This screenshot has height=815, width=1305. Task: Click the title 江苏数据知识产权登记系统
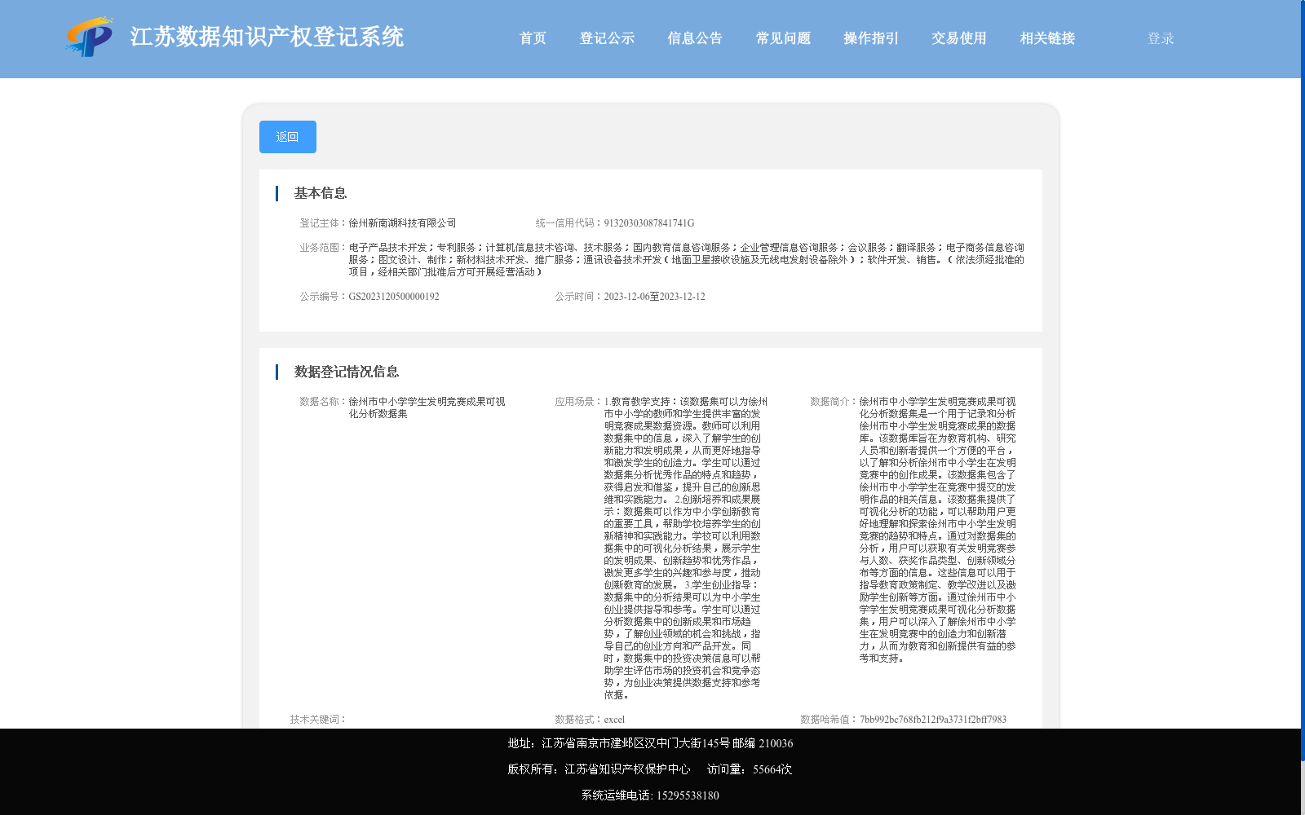tap(267, 37)
